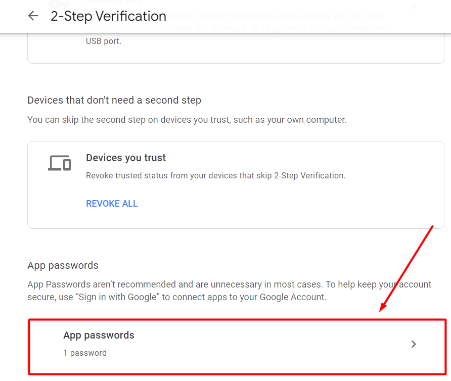Click the "1 password" count text

point(85,353)
